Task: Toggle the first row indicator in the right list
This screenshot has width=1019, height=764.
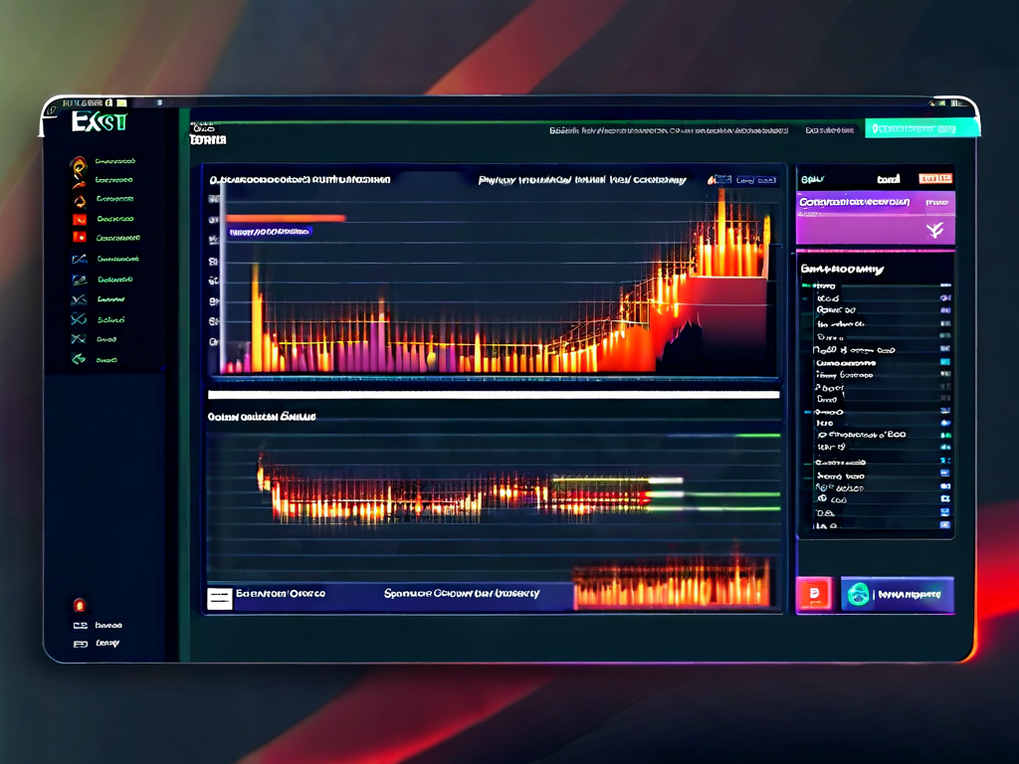Action: click(x=944, y=286)
